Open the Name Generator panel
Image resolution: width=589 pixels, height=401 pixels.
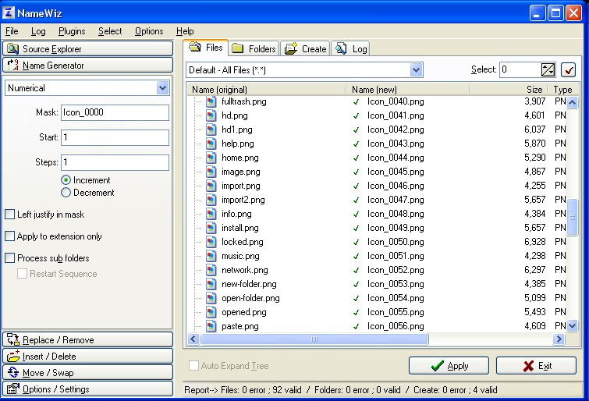(x=87, y=65)
